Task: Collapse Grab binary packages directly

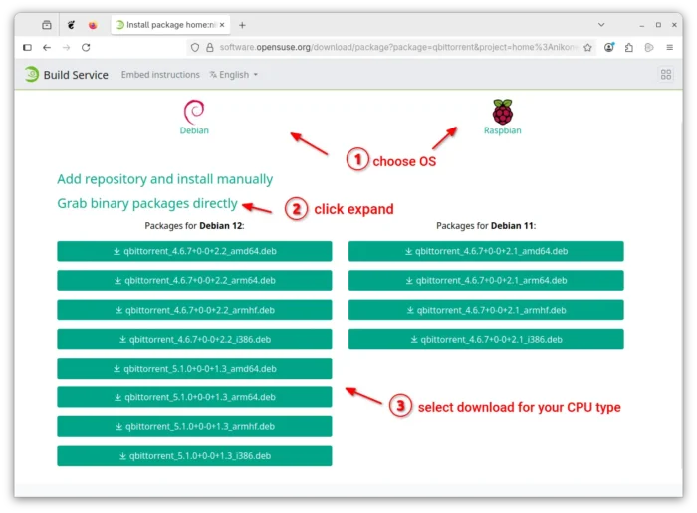Action: [x=147, y=203]
